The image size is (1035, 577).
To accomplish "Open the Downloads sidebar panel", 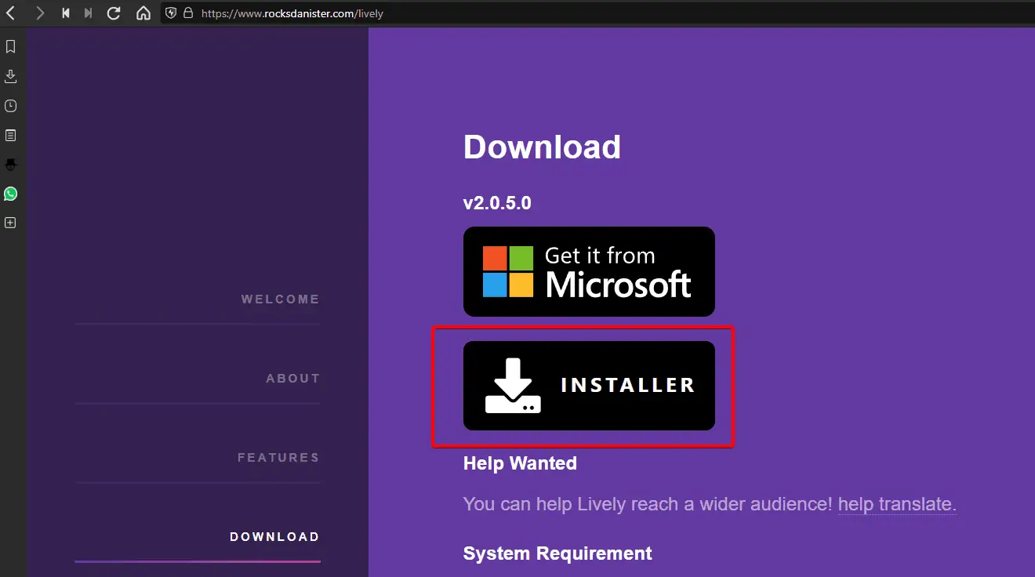I will coord(10,76).
